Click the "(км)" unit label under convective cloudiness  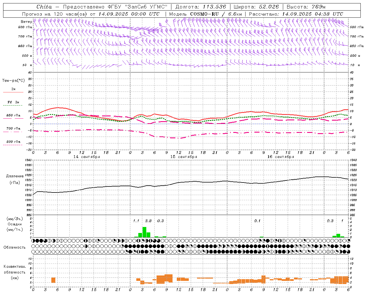(x=15, y=278)
